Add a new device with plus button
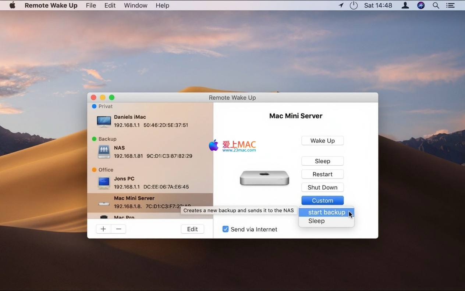465x291 pixels. tap(103, 229)
